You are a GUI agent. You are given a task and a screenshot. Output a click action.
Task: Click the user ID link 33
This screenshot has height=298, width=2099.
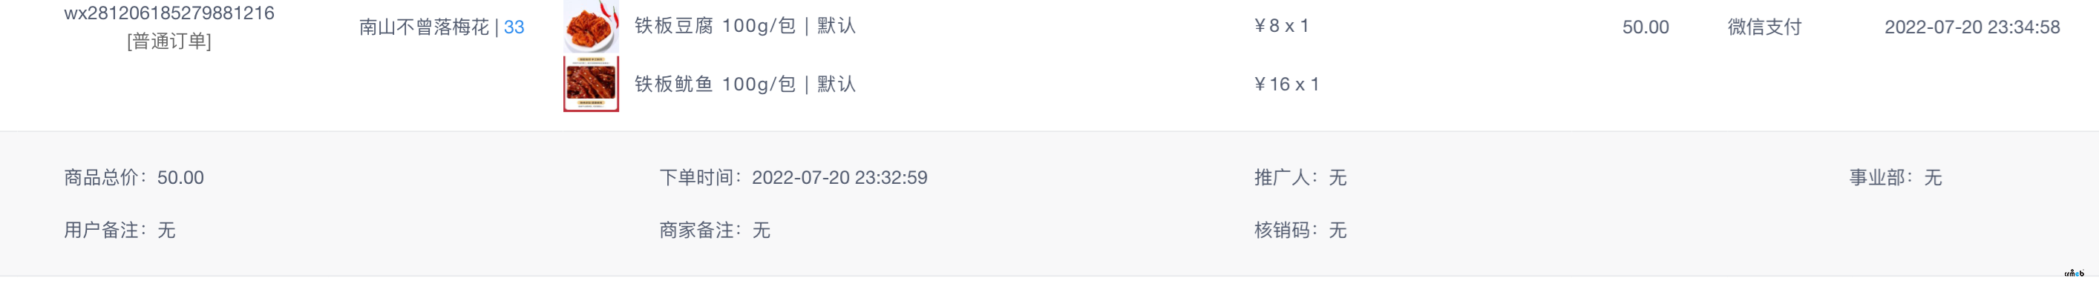[x=514, y=27]
